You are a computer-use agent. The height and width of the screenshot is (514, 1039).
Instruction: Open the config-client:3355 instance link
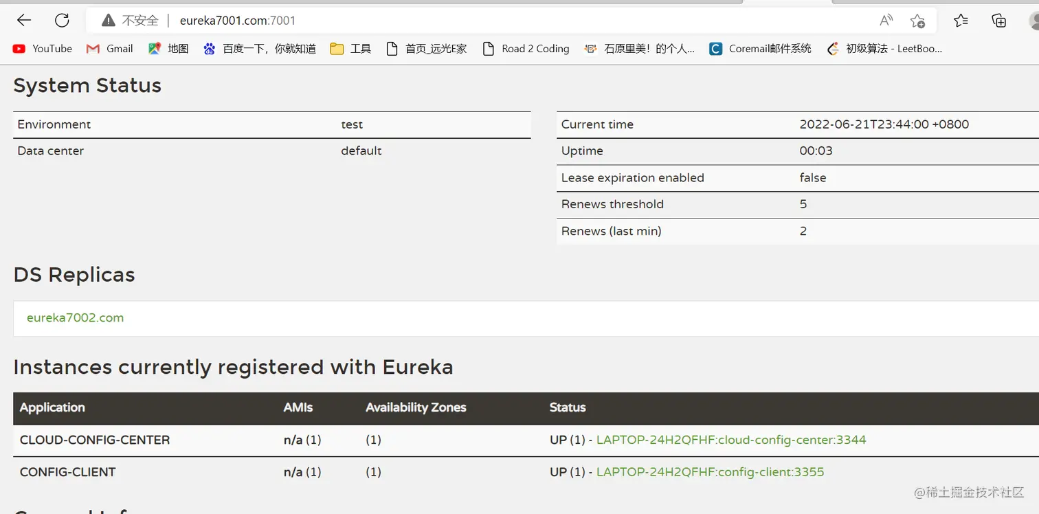click(710, 472)
